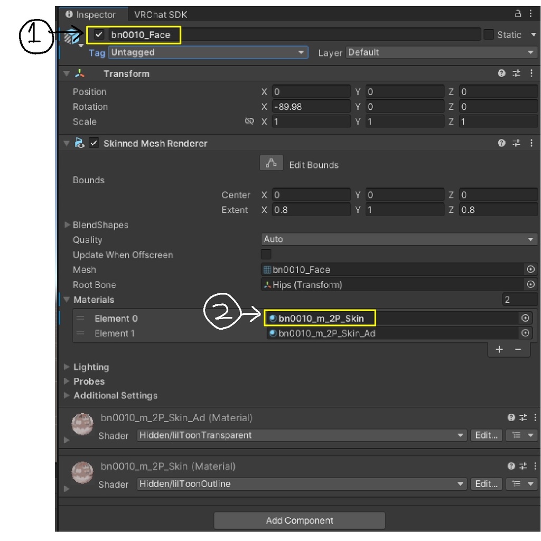Open object picker for Element 1
This screenshot has height=541, width=541.
[x=526, y=333]
